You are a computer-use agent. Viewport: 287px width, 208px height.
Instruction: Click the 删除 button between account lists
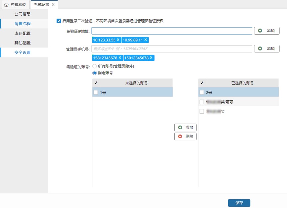[185, 136]
